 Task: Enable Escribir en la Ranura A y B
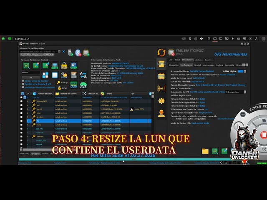pos(23,84)
